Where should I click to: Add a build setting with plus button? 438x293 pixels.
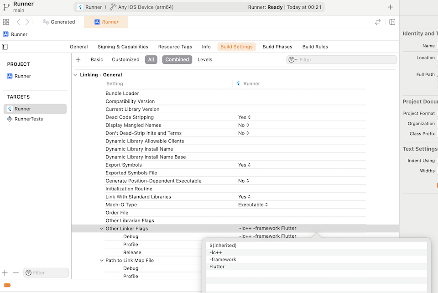point(78,59)
